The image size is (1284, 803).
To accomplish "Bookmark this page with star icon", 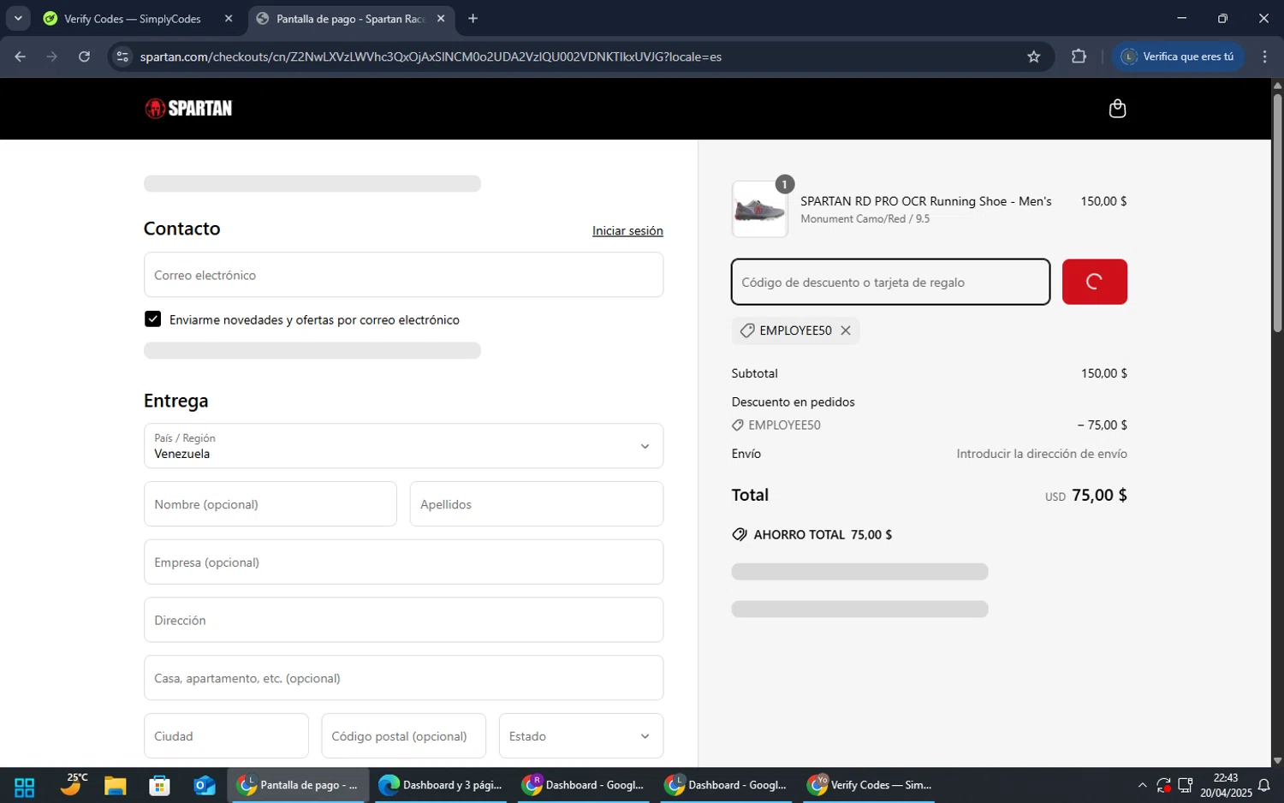I will point(1033,57).
